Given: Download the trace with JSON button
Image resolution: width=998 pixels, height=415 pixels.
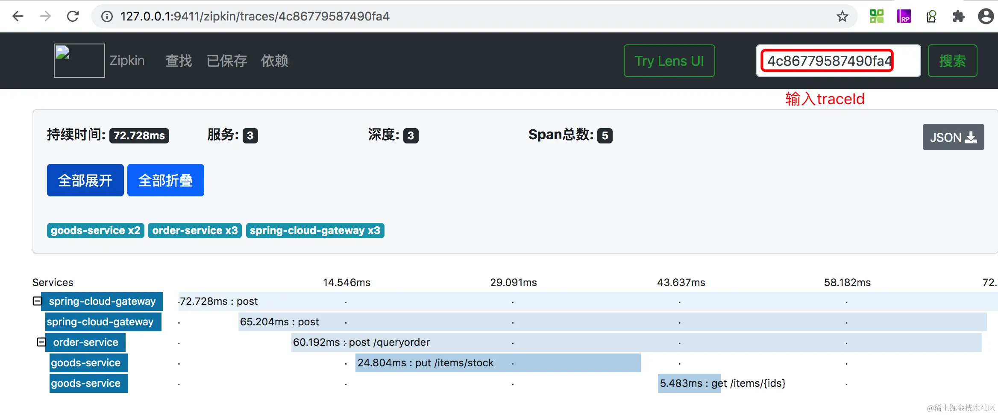Looking at the screenshot, I should click(953, 137).
